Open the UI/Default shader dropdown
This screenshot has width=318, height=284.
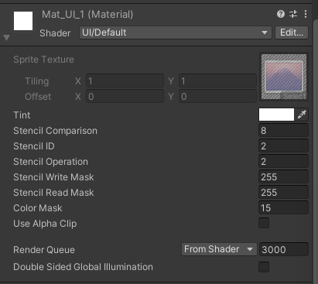click(176, 33)
